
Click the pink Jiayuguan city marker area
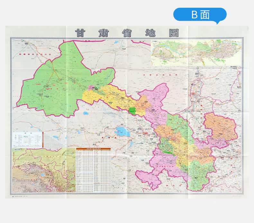(x=91, y=88)
